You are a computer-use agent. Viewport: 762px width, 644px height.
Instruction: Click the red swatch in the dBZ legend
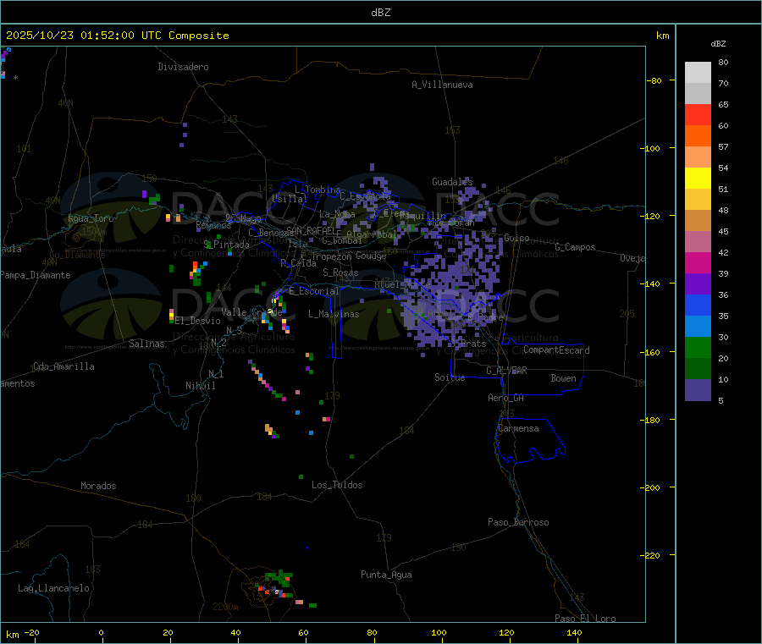click(698, 114)
